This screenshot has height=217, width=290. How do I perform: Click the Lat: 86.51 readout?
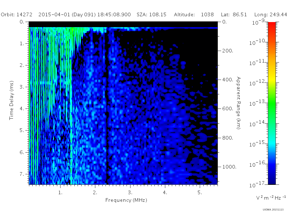234,14
